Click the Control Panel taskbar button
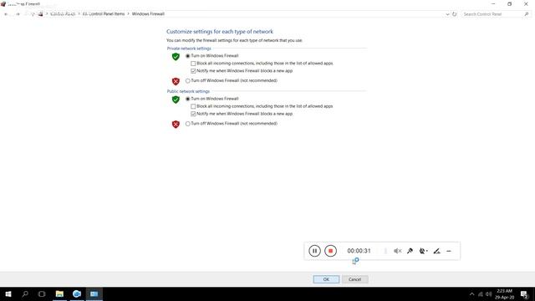 pyautogui.click(x=94, y=293)
